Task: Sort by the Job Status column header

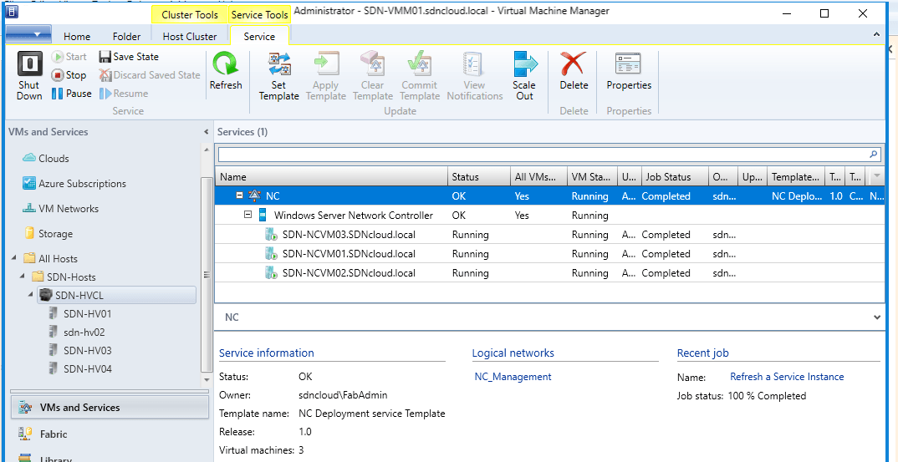Action: tap(674, 177)
